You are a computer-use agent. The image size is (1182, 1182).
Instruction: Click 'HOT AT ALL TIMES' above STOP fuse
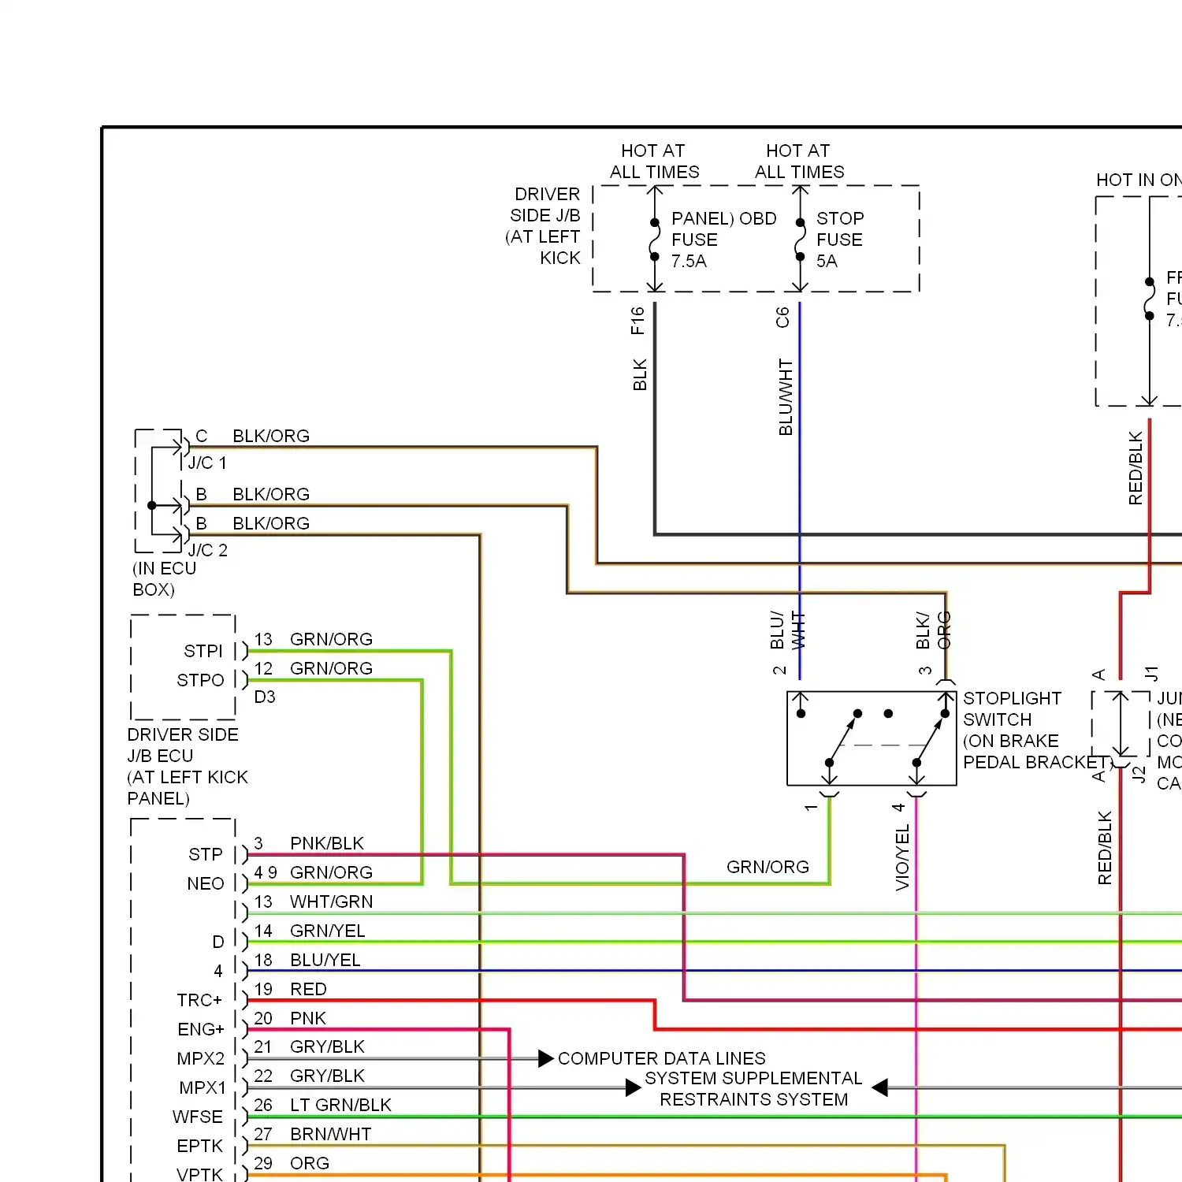click(x=799, y=161)
